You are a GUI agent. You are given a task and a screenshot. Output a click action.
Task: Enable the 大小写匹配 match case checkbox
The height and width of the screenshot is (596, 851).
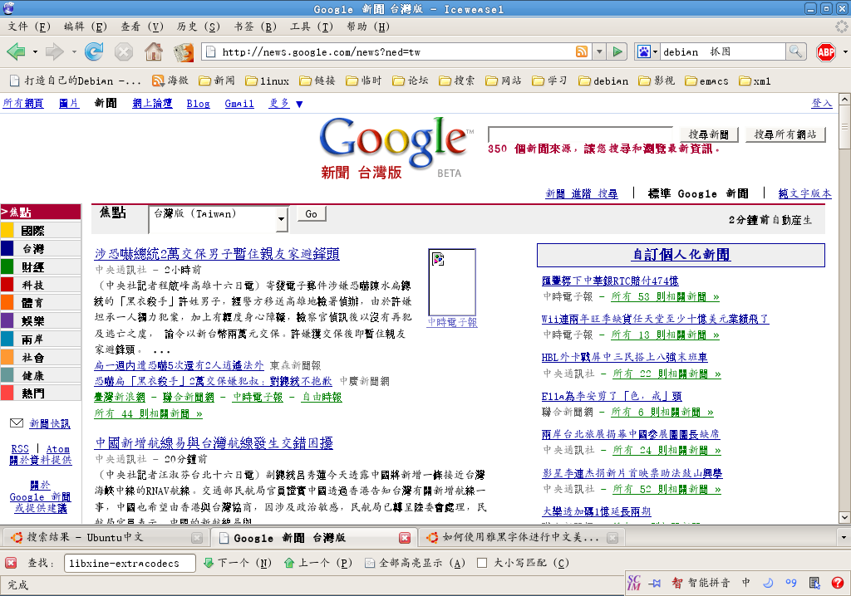pos(481,563)
